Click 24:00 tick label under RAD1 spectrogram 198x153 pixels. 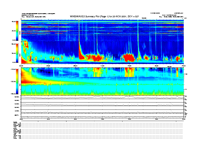(x=183, y=66)
